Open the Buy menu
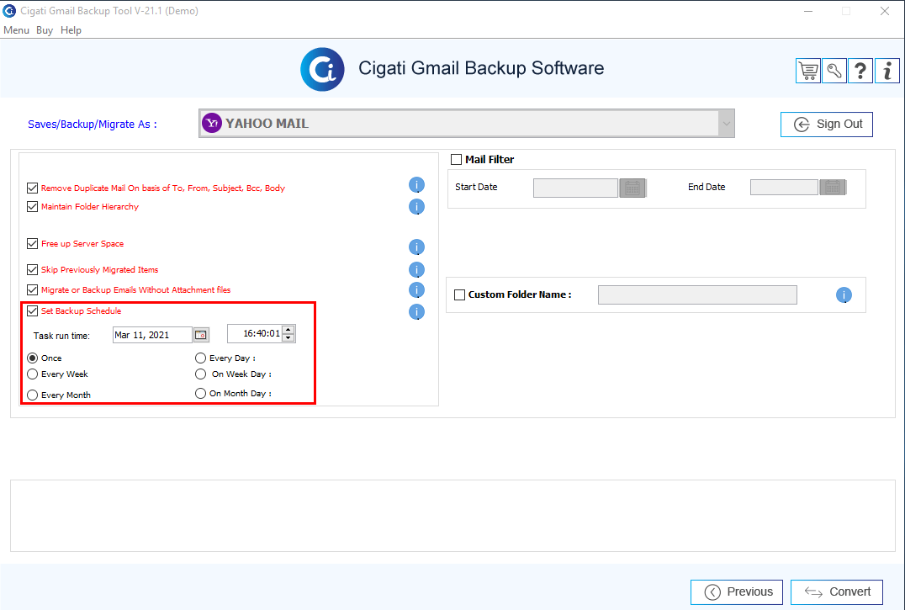Screen dimensions: 905x610 45,30
